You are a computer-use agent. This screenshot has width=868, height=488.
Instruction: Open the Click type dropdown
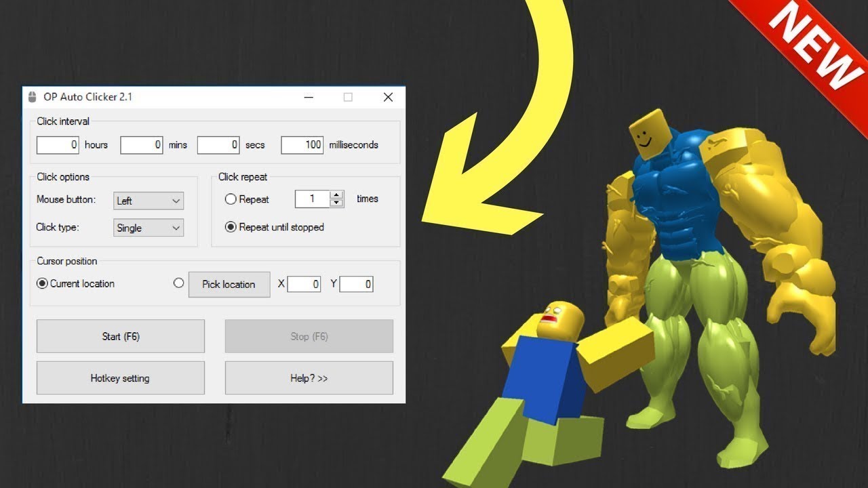pos(149,228)
